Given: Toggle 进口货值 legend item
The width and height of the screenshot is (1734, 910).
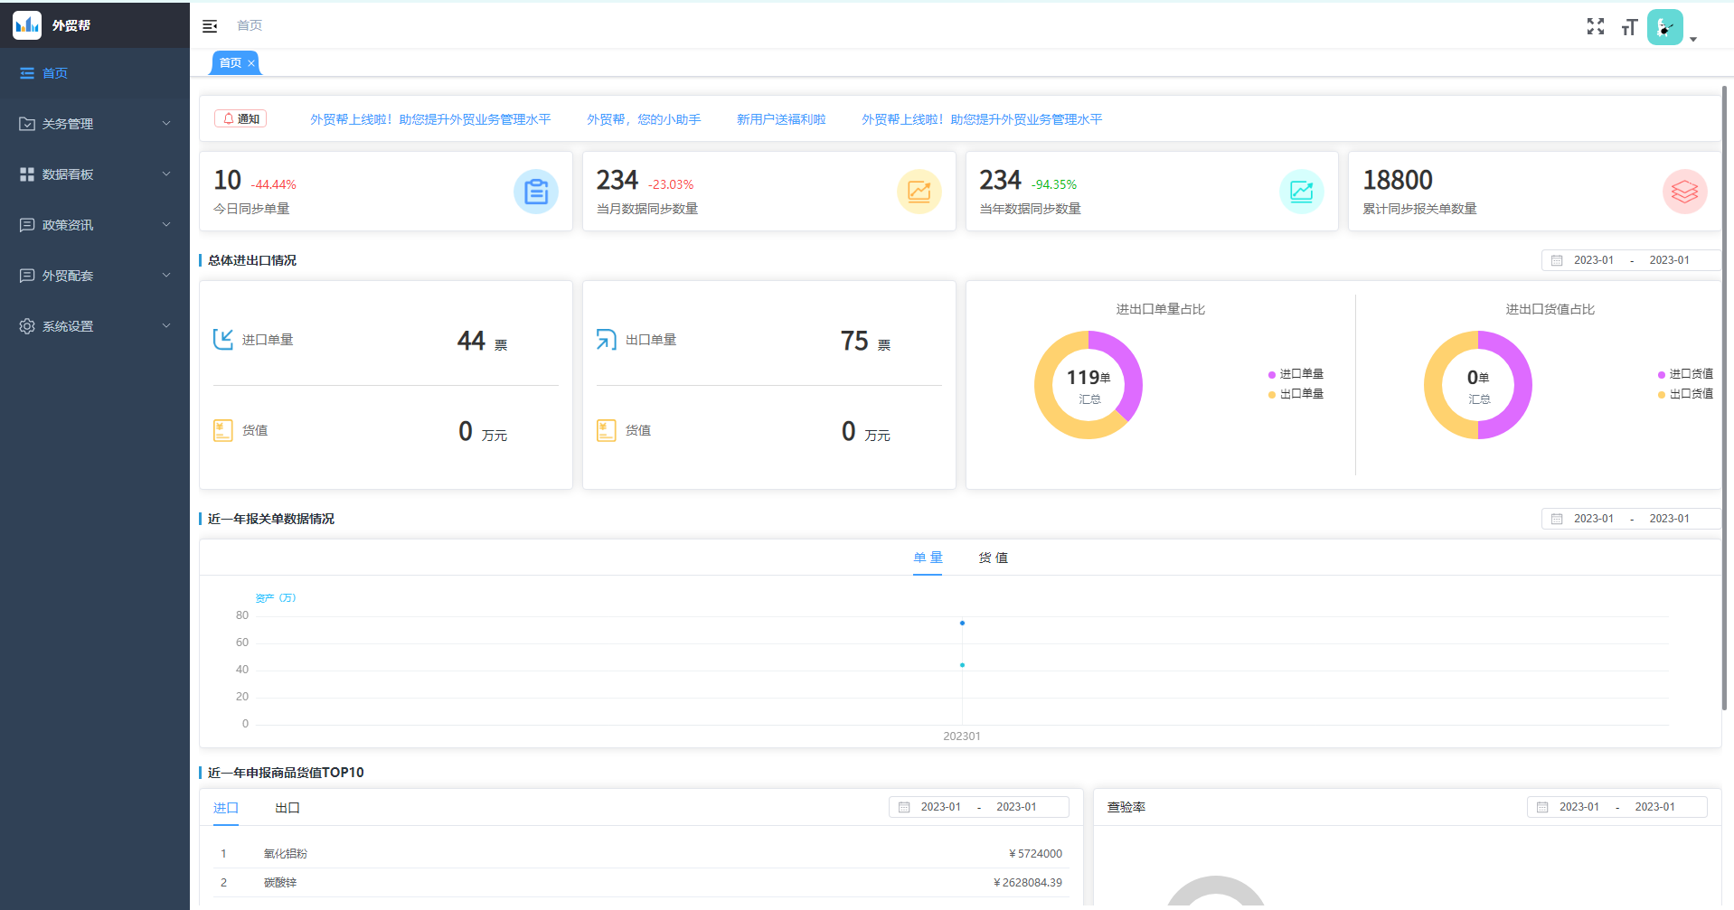Looking at the screenshot, I should tap(1685, 374).
